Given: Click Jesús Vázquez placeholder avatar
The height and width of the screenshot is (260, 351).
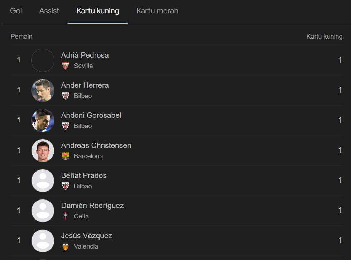Looking at the screenshot, I should coord(43,241).
